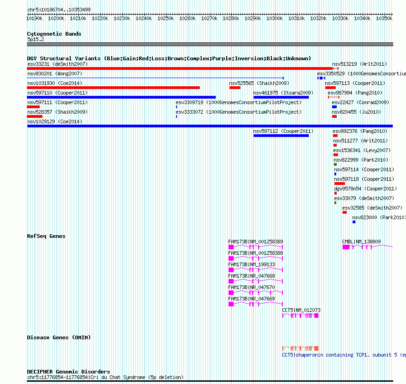The image size is (406, 384).
Task: Open the CMBL|NM_138809 transcript label
Action: point(361,242)
